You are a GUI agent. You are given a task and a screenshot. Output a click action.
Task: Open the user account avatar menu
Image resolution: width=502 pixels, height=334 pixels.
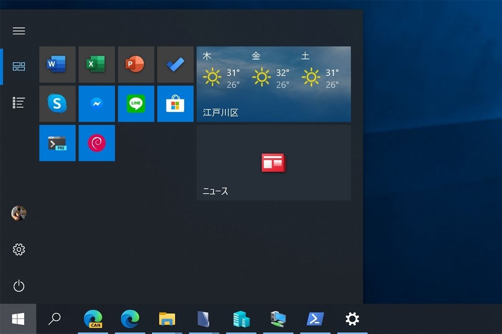tap(19, 213)
